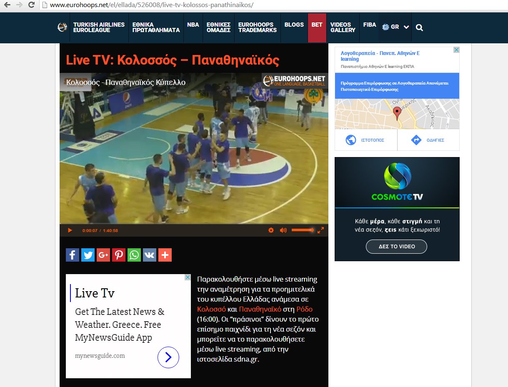Open video settings gear icon

(x=271, y=230)
